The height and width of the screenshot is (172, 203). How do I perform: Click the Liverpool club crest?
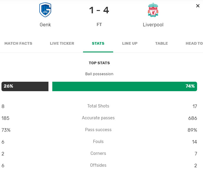click(153, 10)
